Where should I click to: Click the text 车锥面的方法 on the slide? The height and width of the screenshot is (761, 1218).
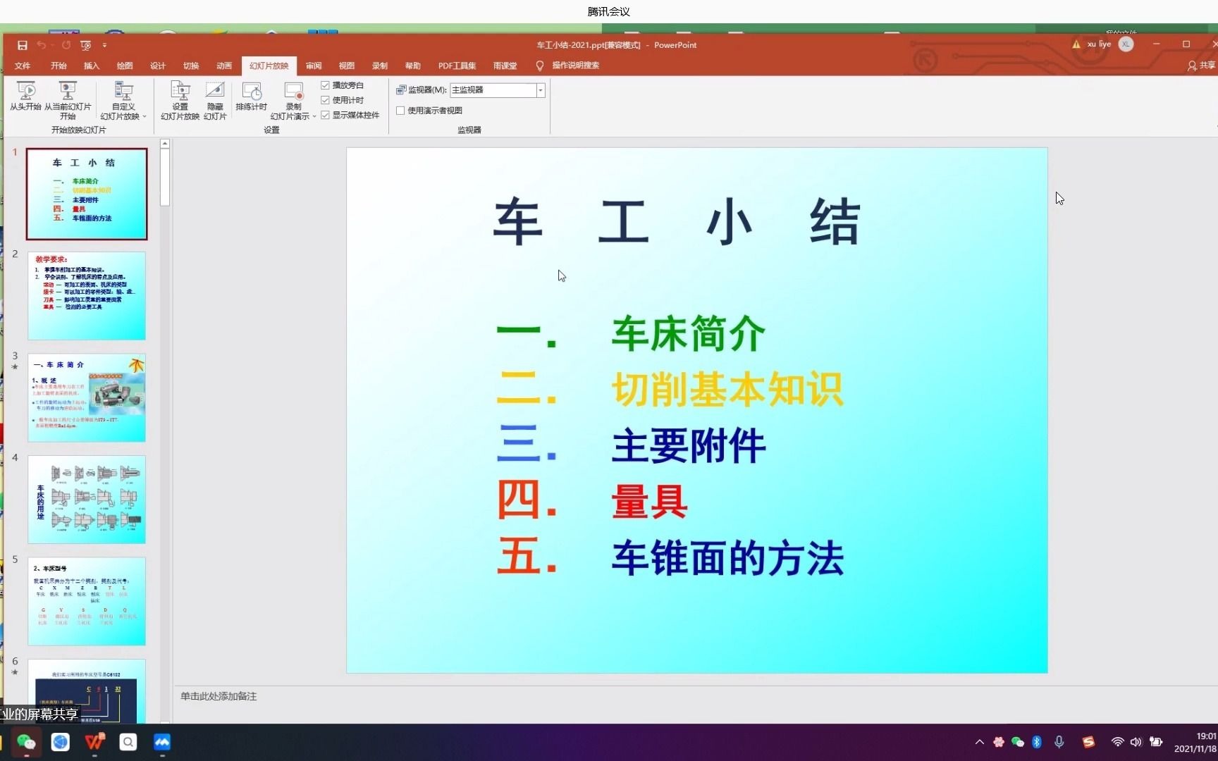click(727, 558)
